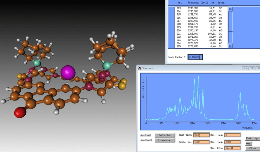
Task: Focus the Max. Freq. field showing 3500
Action: click(232, 142)
